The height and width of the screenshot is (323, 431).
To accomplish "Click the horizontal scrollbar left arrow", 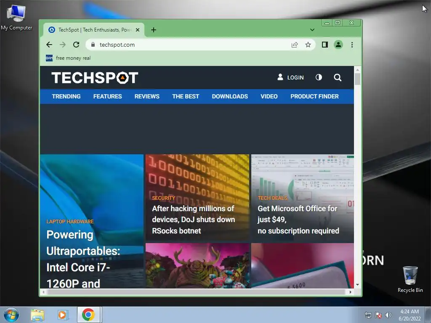I will (x=43, y=292).
